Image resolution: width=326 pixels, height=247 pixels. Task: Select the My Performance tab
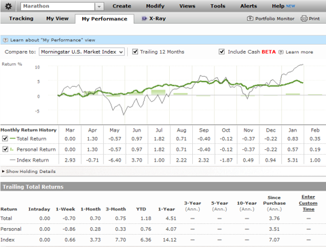coord(105,19)
